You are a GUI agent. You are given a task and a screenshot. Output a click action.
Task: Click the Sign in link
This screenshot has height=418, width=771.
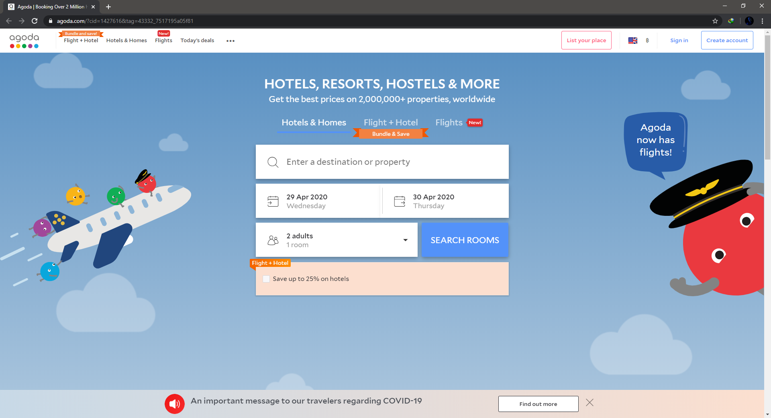point(679,41)
